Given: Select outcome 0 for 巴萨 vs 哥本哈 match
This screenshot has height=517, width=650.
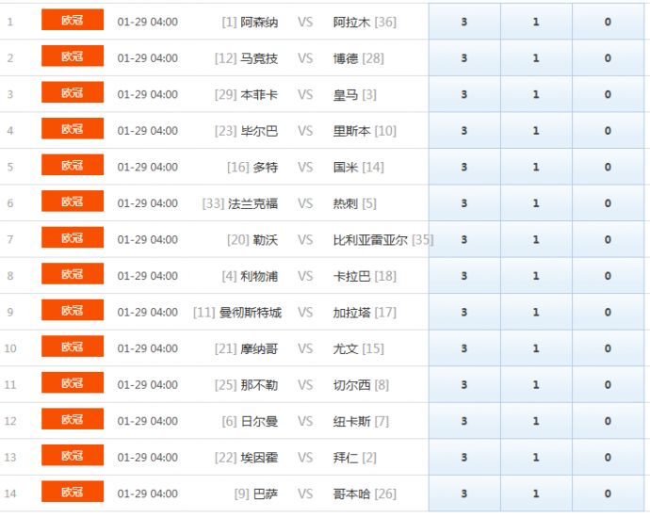Looking at the screenshot, I should tap(608, 493).
